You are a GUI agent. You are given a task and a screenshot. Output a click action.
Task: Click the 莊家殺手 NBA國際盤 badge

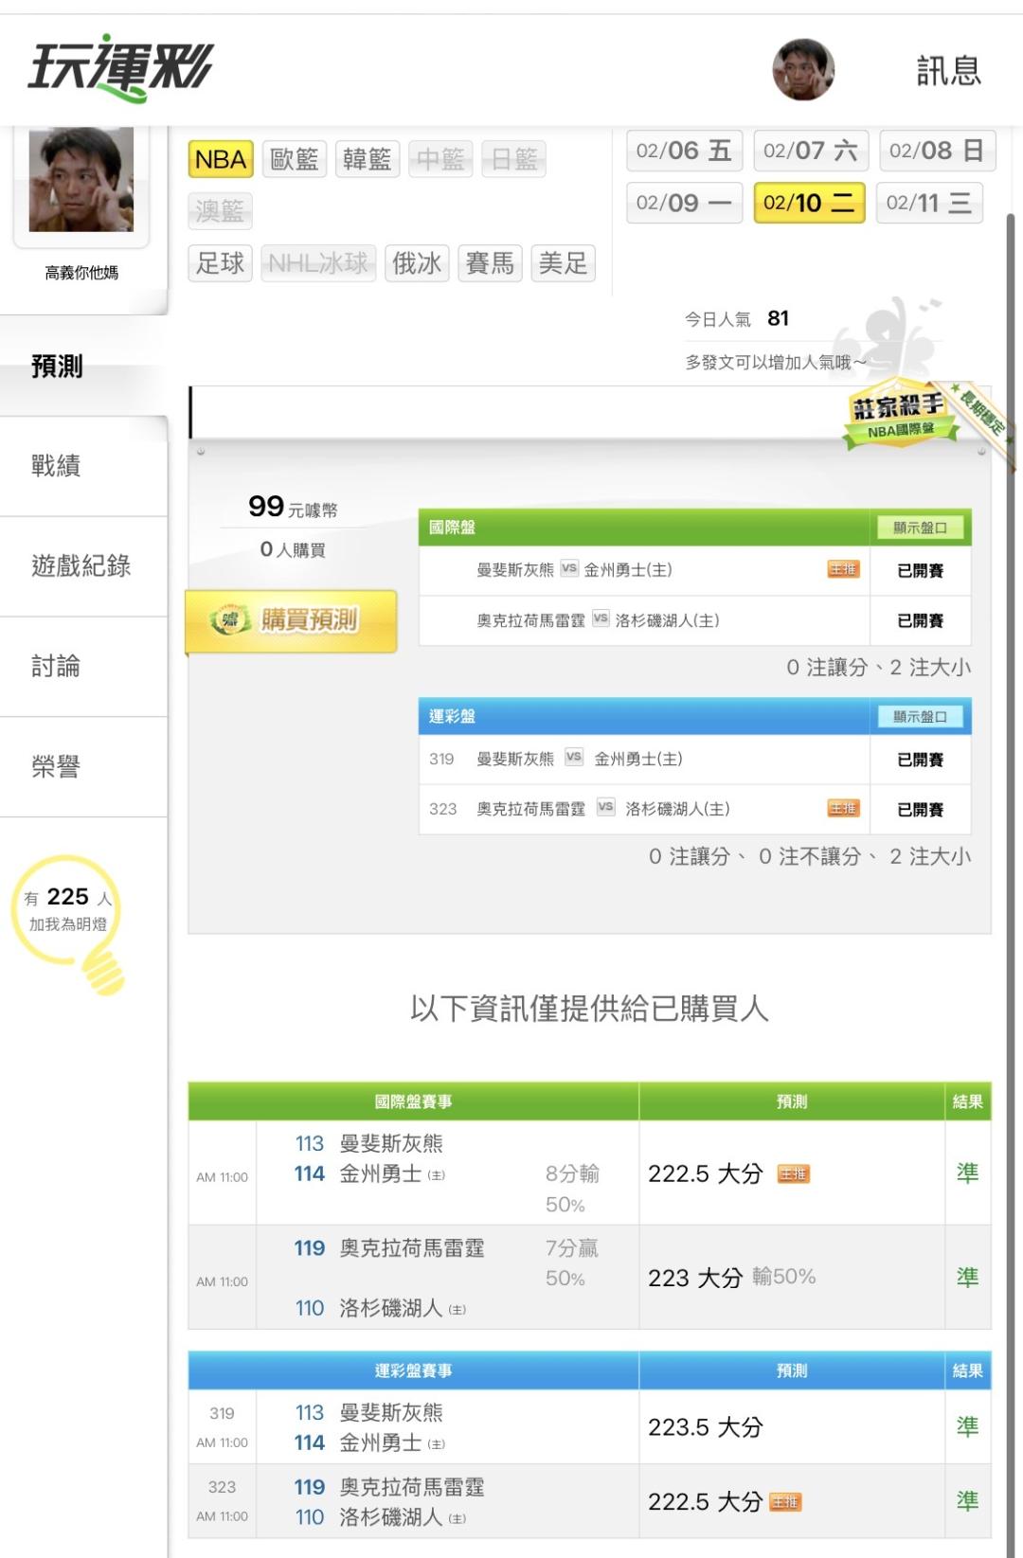pyautogui.click(x=900, y=416)
